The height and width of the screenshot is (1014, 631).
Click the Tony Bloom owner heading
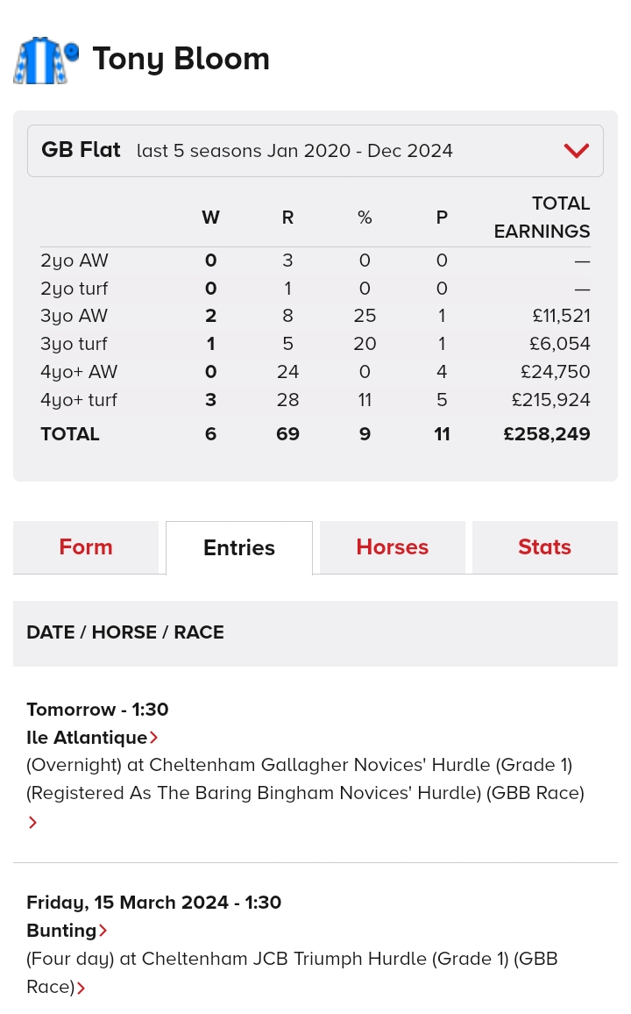click(181, 59)
